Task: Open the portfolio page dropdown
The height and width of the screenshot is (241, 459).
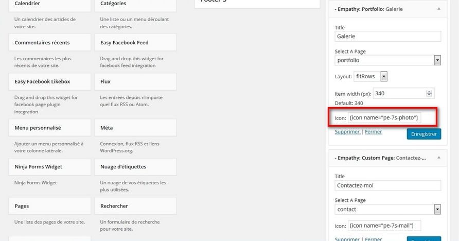Action: 437,60
